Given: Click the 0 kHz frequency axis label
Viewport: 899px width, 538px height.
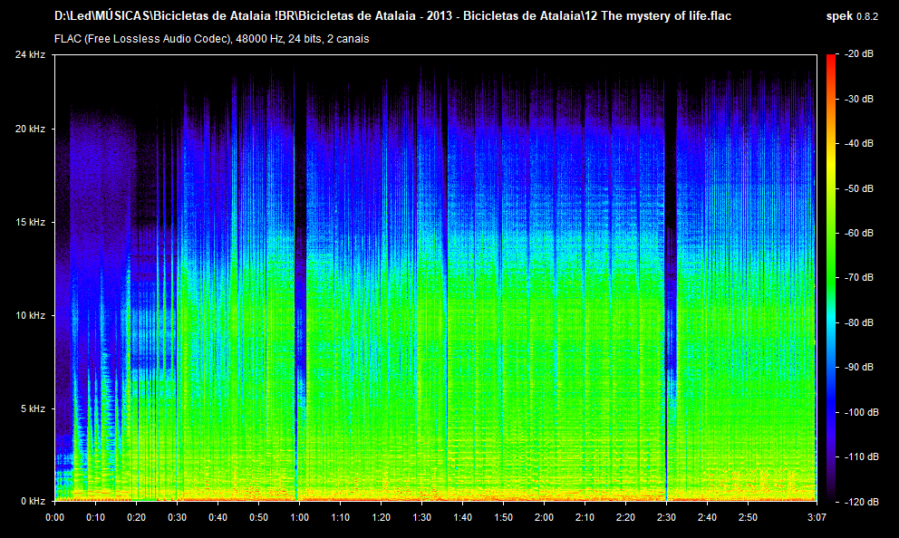Looking at the screenshot, I should pyautogui.click(x=33, y=502).
